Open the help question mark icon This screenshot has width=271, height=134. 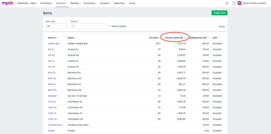234,3
